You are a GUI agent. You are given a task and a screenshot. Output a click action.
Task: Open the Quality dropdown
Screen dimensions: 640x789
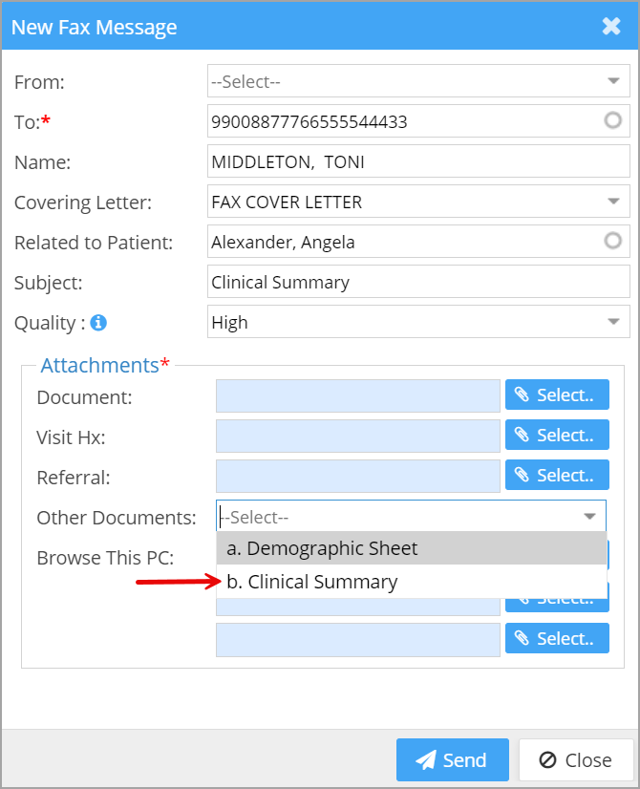[x=613, y=322]
